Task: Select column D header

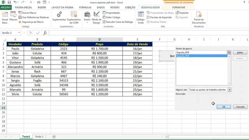Action: [x=100, y=39]
